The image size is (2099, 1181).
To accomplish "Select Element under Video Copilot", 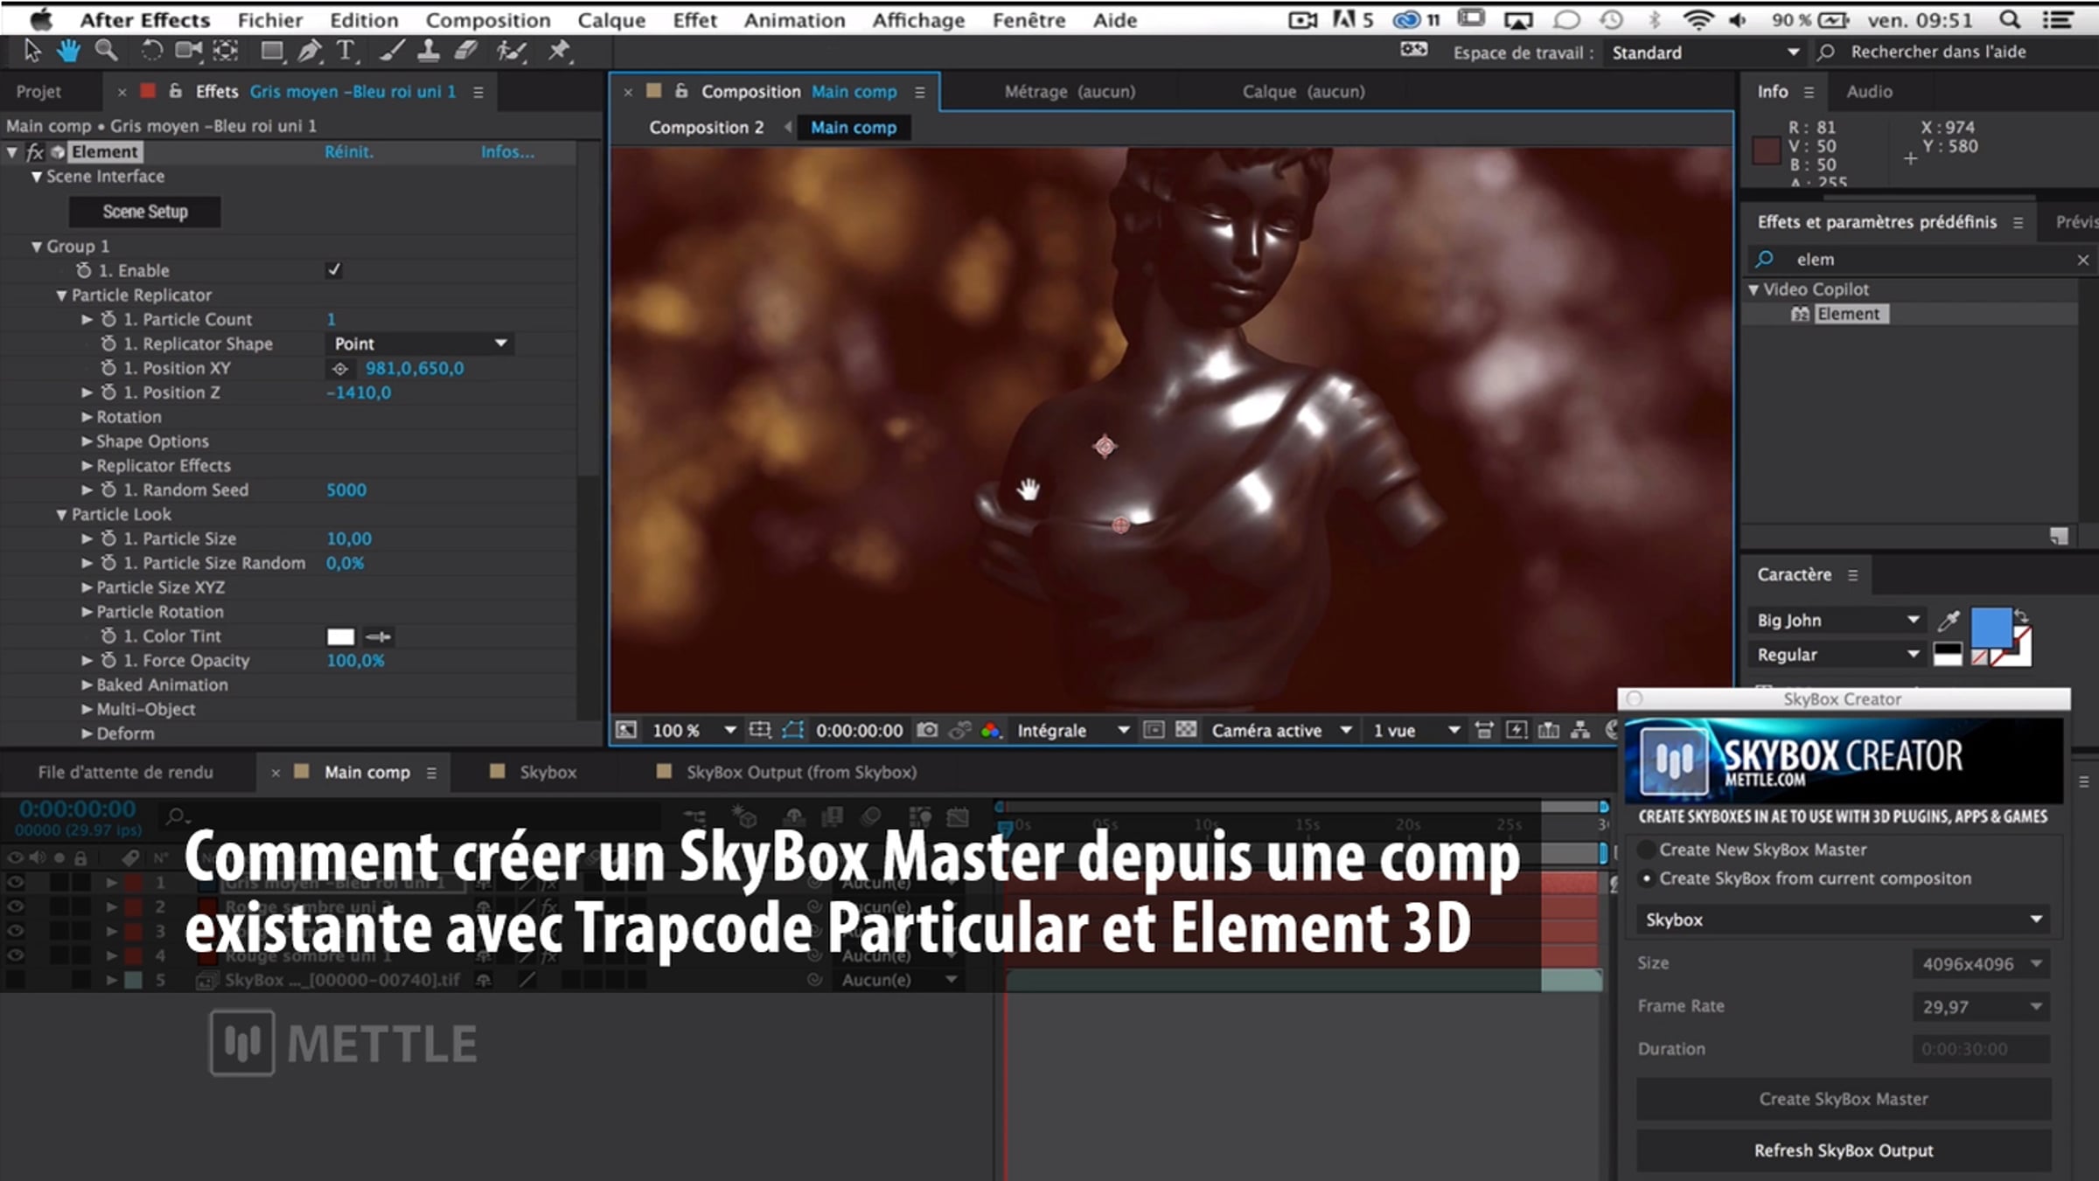I will [1847, 314].
